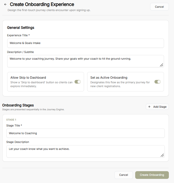This screenshot has width=174, height=183.
Task: Click the plus icon on Add Stage
Action: [x=149, y=107]
